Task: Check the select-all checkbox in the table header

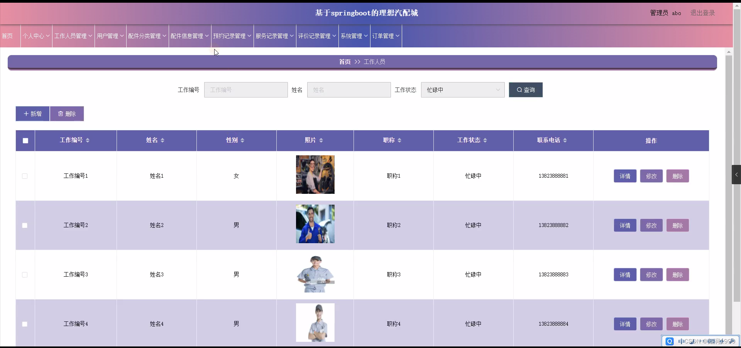Action: 25,141
